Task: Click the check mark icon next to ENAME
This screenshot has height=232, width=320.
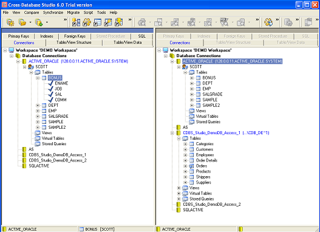Action: [x=51, y=83]
